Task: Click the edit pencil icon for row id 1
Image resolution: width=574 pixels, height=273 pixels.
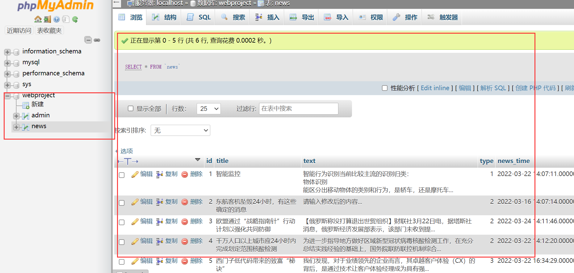Action: pyautogui.click(x=135, y=174)
